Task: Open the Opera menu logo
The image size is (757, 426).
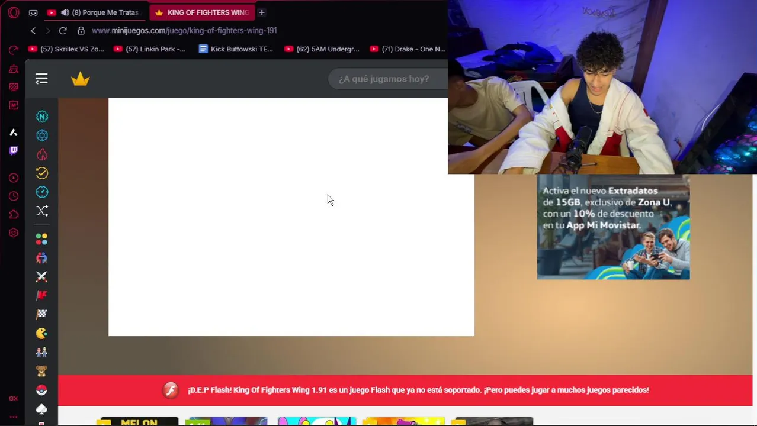Action: tap(14, 12)
